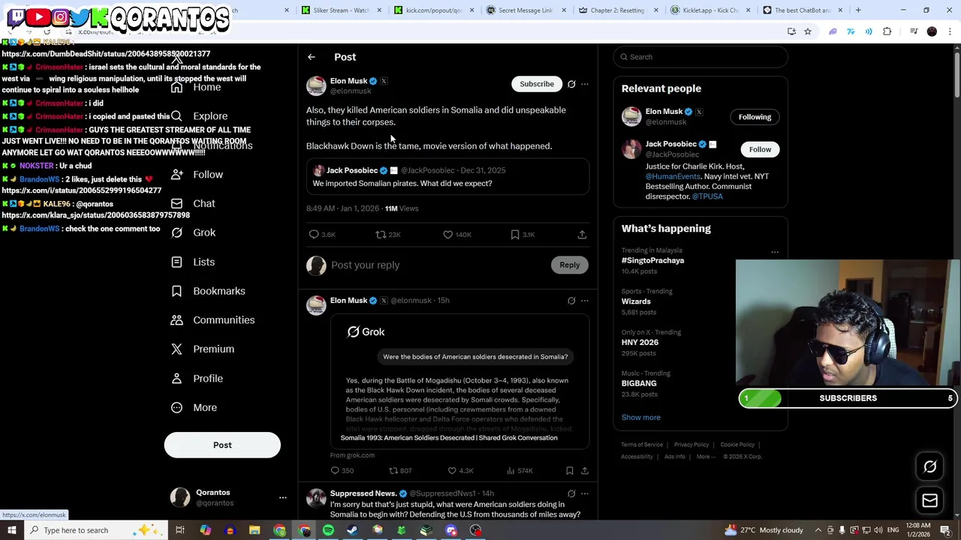
Task: Open more options on Suppressed News reply
Action: (585, 493)
